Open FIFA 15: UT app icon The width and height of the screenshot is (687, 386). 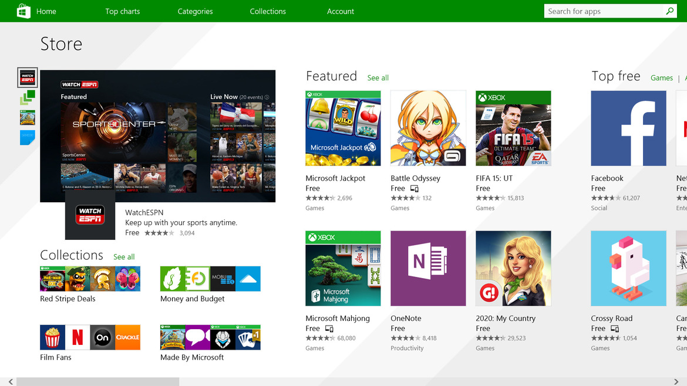(514, 128)
